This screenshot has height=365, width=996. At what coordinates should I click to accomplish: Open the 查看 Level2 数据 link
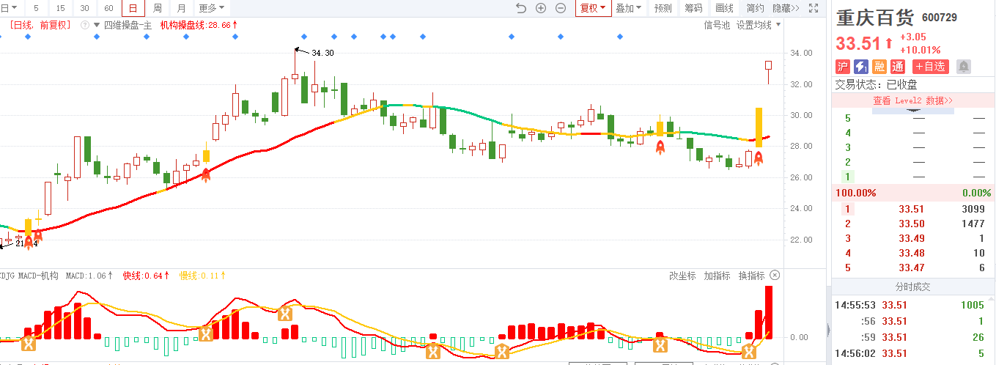click(912, 100)
